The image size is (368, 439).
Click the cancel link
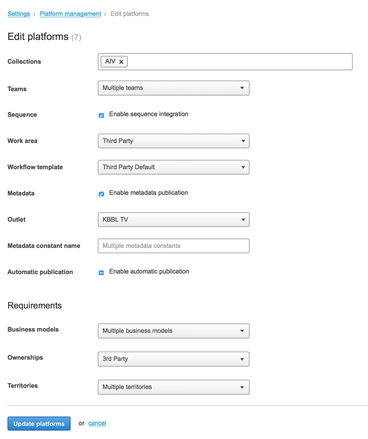pos(97,423)
